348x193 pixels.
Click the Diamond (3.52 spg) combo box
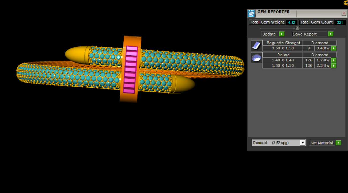pyautogui.click(x=276, y=143)
